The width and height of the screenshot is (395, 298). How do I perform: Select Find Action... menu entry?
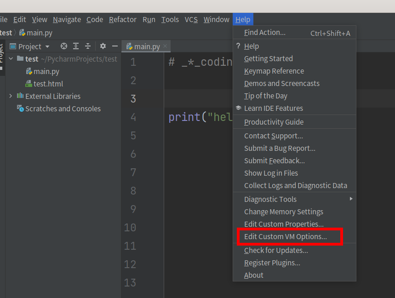294,33
